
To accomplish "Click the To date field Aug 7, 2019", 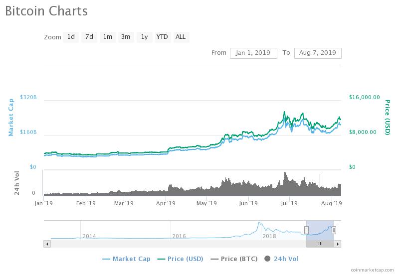I will click(x=318, y=53).
